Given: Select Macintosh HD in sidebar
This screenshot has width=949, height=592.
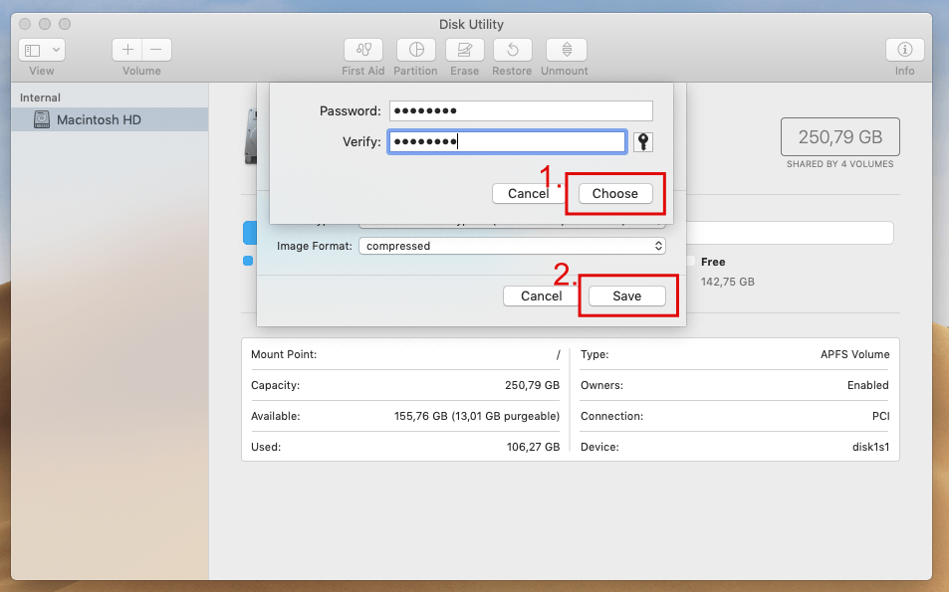Looking at the screenshot, I should point(99,119).
